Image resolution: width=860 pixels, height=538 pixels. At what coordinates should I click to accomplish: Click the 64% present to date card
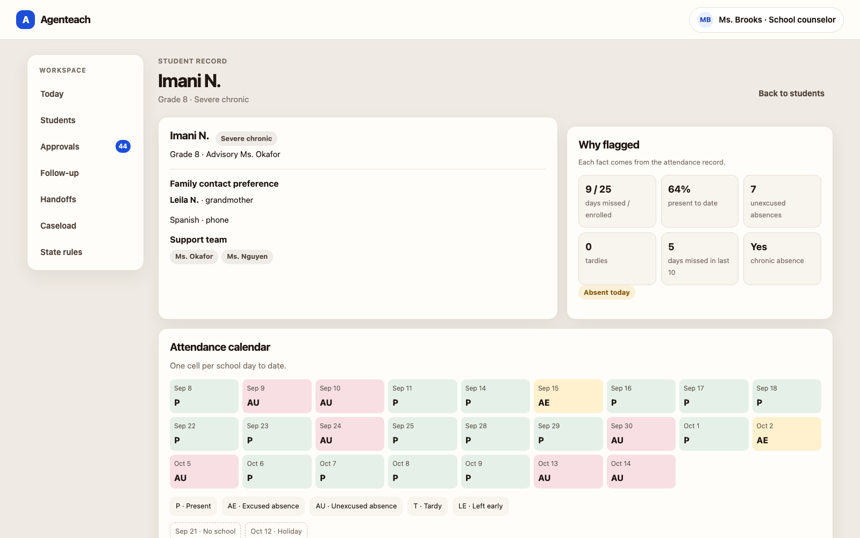coord(700,201)
